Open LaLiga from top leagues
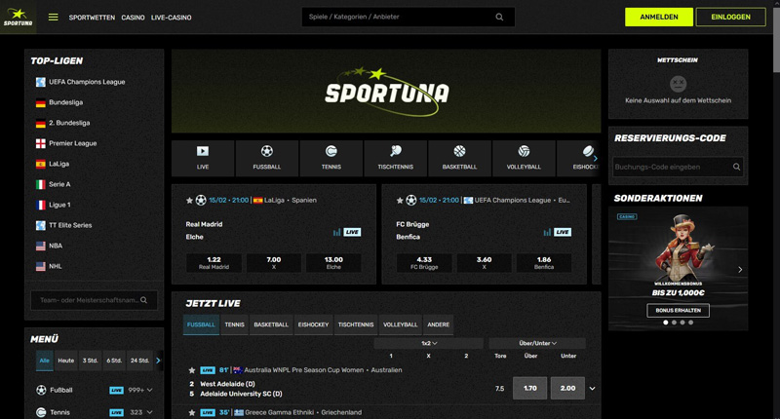 [53, 164]
